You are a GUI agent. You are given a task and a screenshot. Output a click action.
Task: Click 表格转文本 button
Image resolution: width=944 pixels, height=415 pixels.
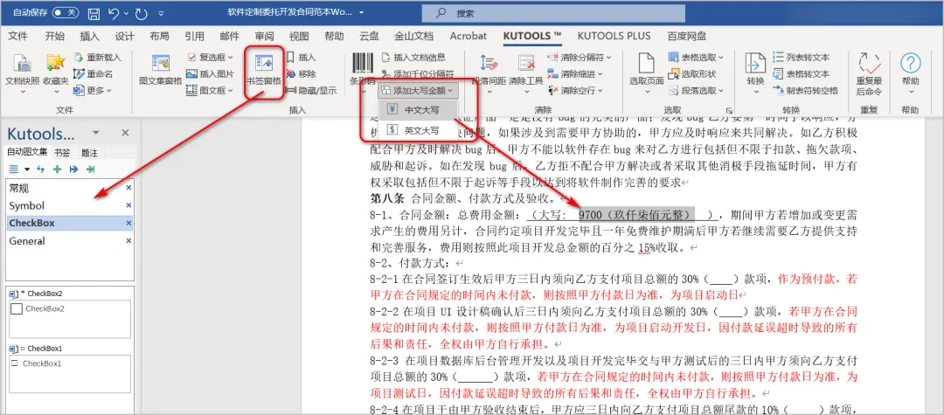801,74
